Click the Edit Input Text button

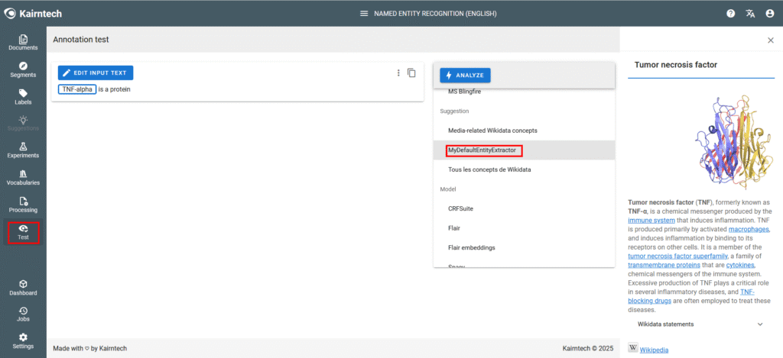tap(96, 73)
